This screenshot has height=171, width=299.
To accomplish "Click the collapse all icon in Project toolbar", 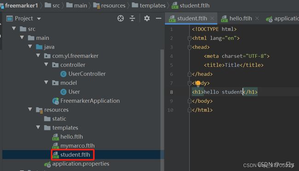I will 132,18.
